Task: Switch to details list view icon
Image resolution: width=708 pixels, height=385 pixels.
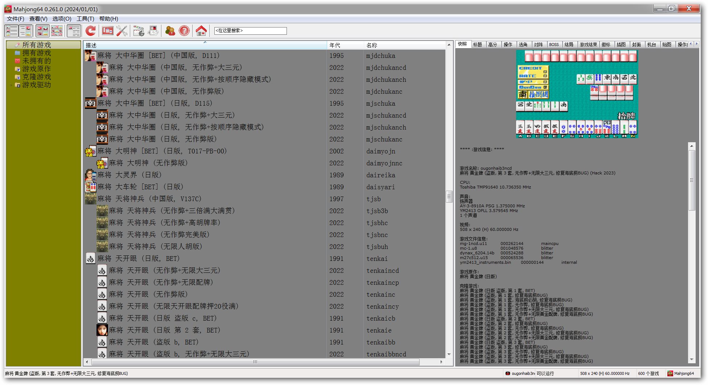Action: 12,31
